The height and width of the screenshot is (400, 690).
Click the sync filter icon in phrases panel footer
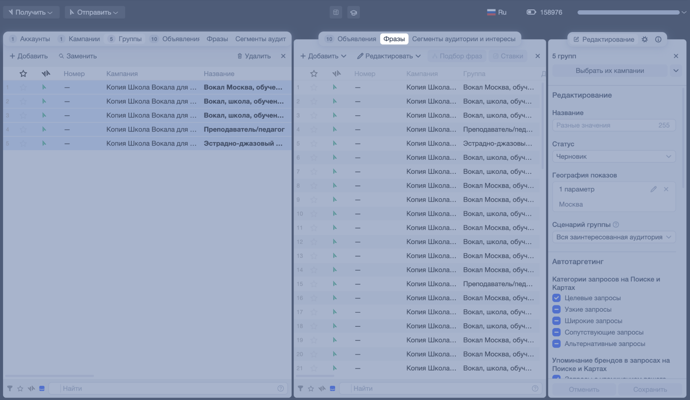322,388
